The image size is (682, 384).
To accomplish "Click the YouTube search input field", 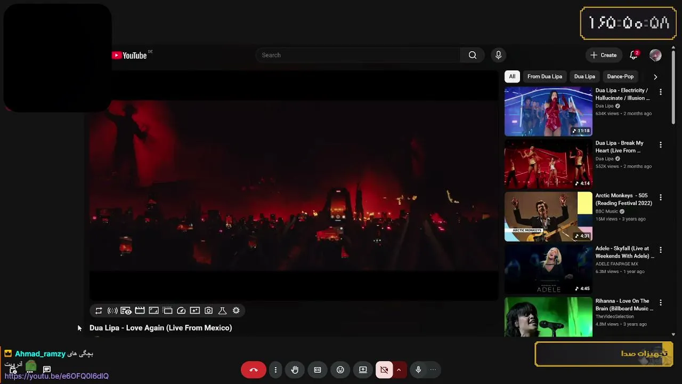I will (359, 55).
